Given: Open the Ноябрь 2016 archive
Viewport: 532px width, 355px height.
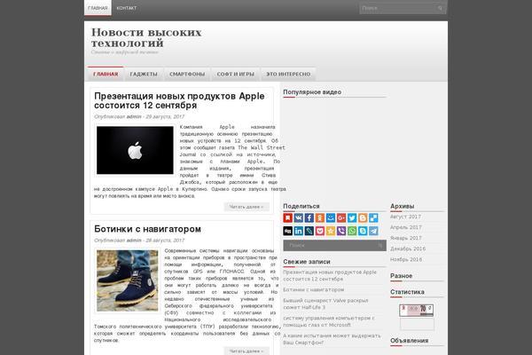Looking at the screenshot, I should [406, 259].
